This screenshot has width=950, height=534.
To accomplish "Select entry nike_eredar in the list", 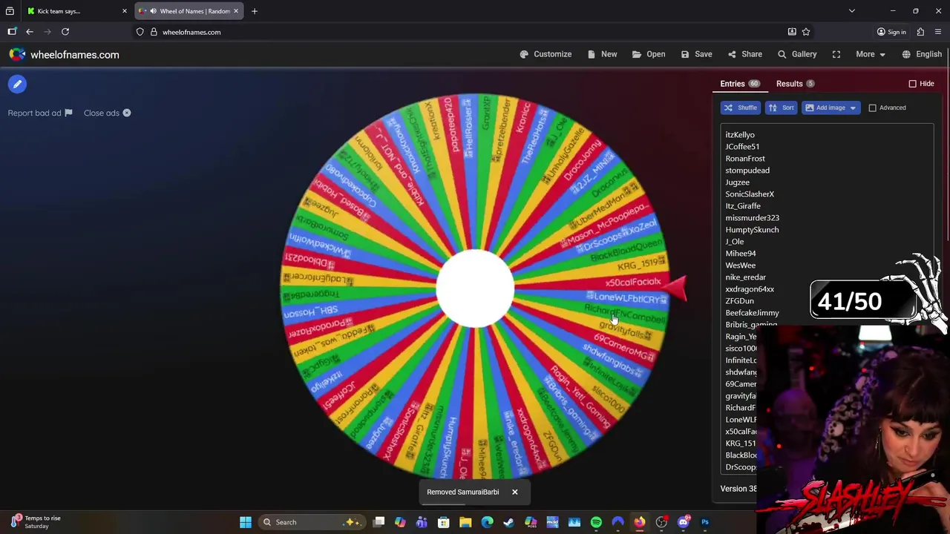I will (x=745, y=277).
